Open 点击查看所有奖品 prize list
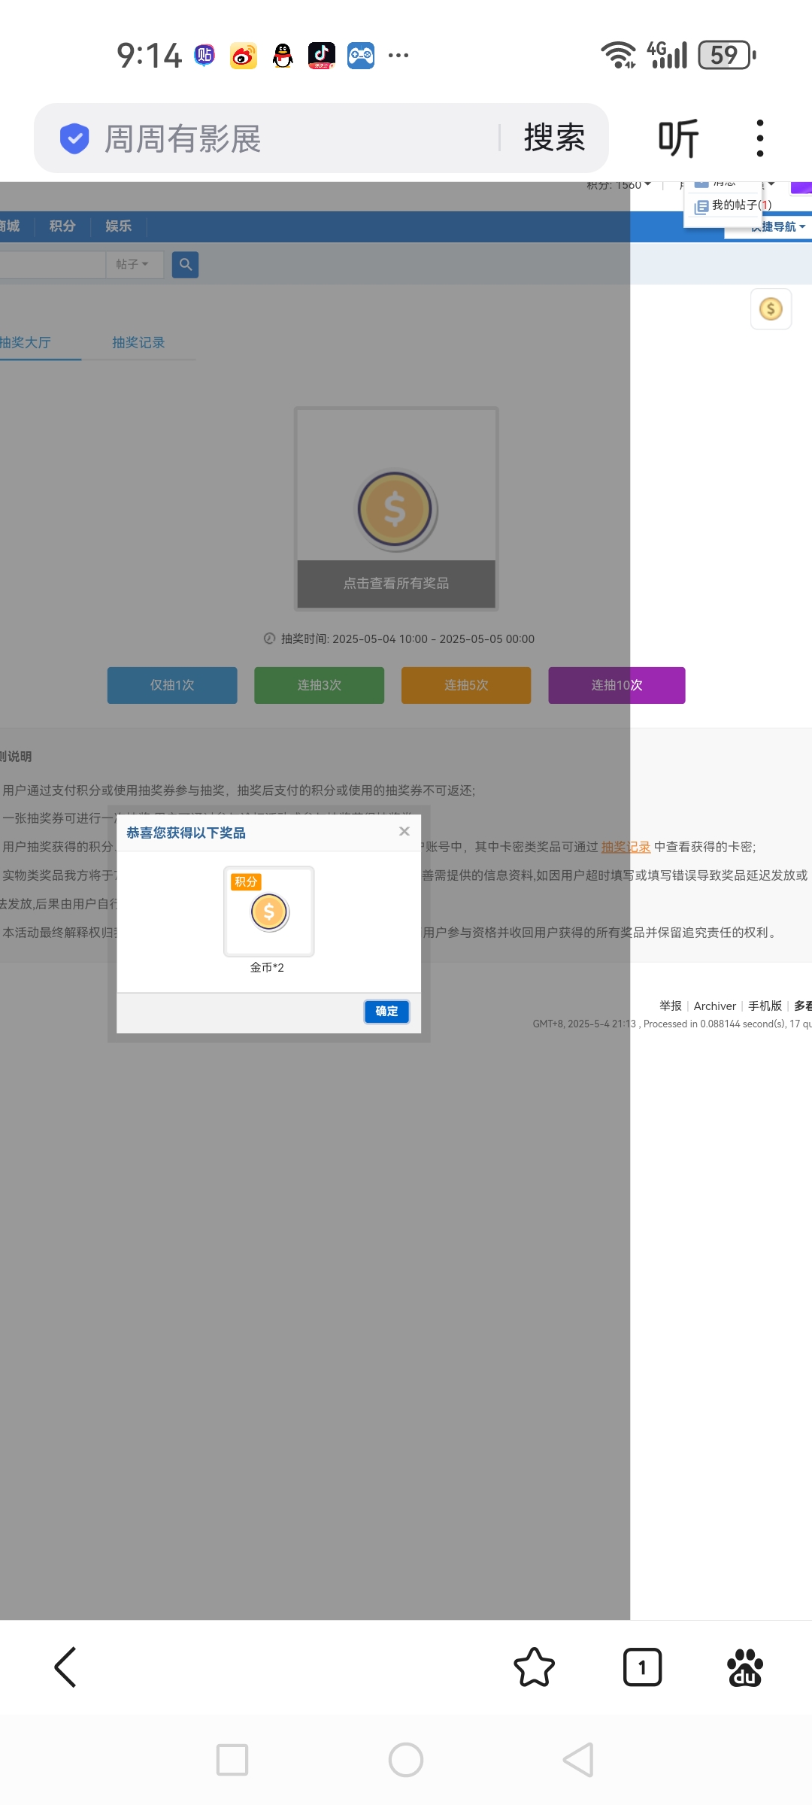This screenshot has width=812, height=1805. pyautogui.click(x=396, y=584)
